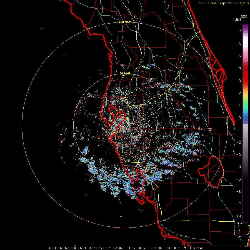Screen dimensions: 250x250
Task: Click the "KTBW" radar station identifier
Action: (x=157, y=248)
